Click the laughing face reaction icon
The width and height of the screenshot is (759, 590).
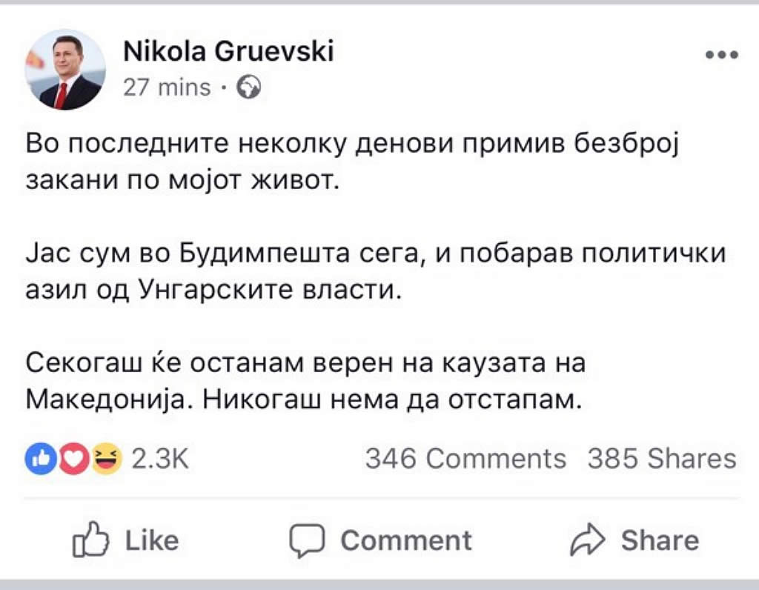[107, 460]
